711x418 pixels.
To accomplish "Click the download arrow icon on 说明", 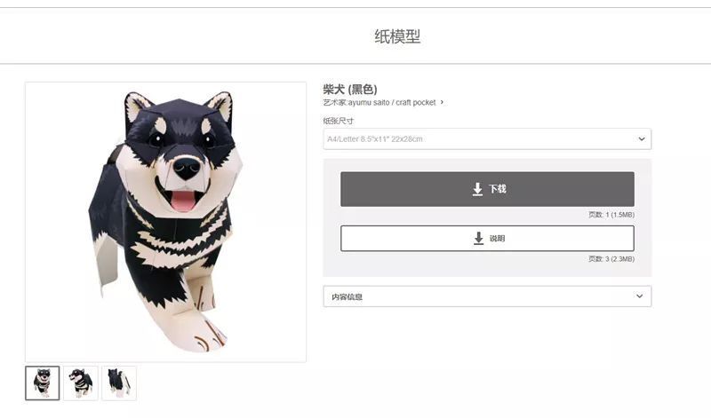I will coord(479,238).
